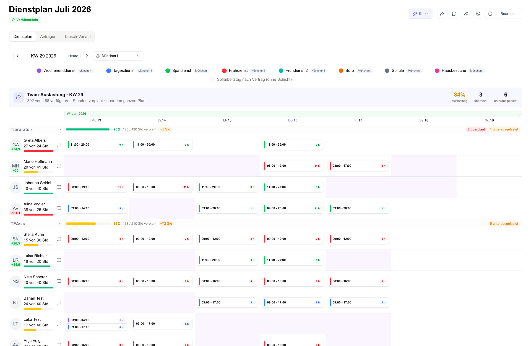Viewport: 531px width, 346px height.
Task: Open the KI assistant dropdown
Action: (420, 14)
